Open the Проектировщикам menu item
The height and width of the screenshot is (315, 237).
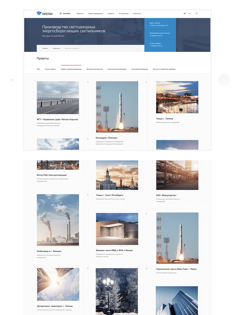(x=95, y=14)
